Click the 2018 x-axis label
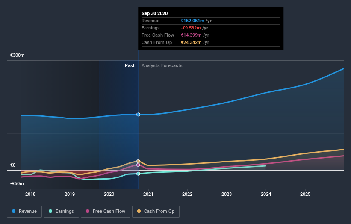The image size is (351, 224). tap(30, 194)
